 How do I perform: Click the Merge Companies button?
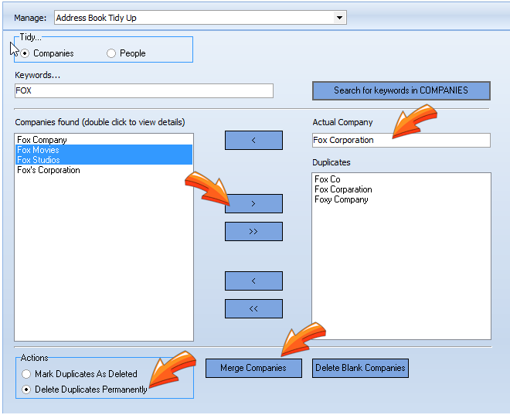pos(253,368)
